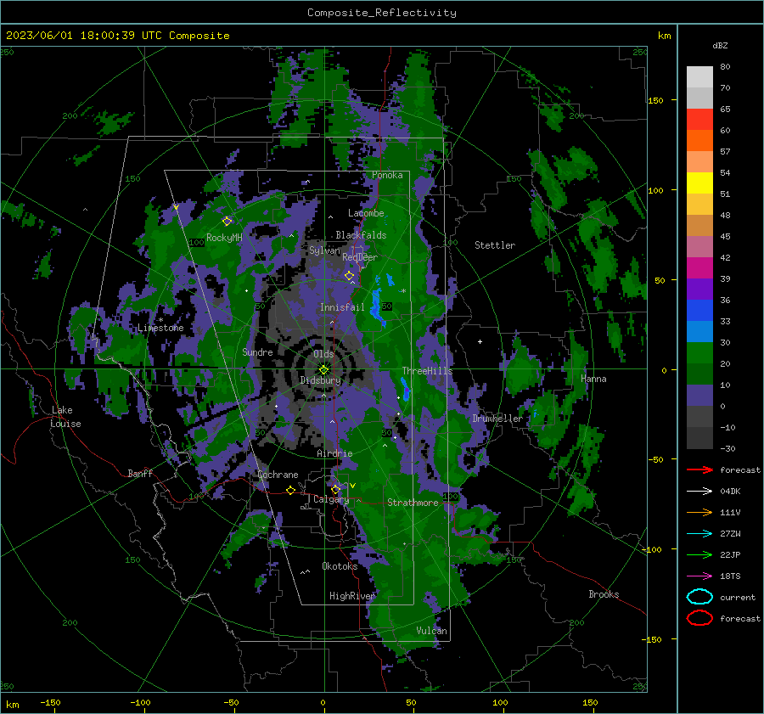Screen dimensions: 764x714
Task: Click the RedDeer city label
Action: (x=360, y=257)
